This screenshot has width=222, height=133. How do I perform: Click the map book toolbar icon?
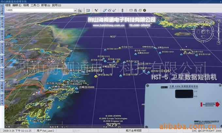(x=140, y=10)
